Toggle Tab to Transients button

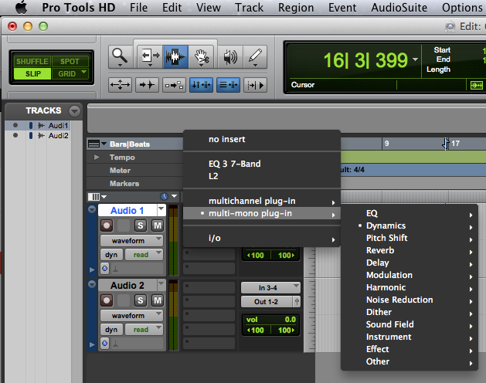coord(147,85)
